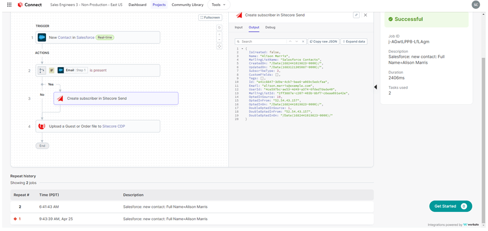Click the Time (PDT) column header
The height and width of the screenshot is (231, 488).
click(49, 195)
